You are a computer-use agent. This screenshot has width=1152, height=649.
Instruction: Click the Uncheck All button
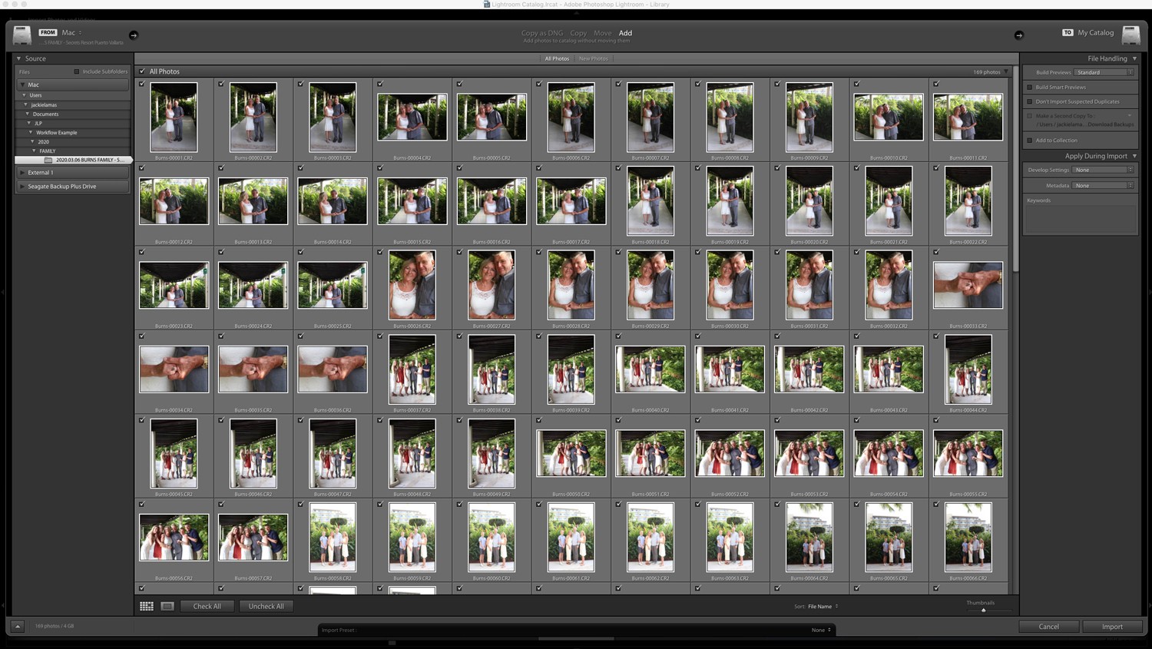pos(266,606)
